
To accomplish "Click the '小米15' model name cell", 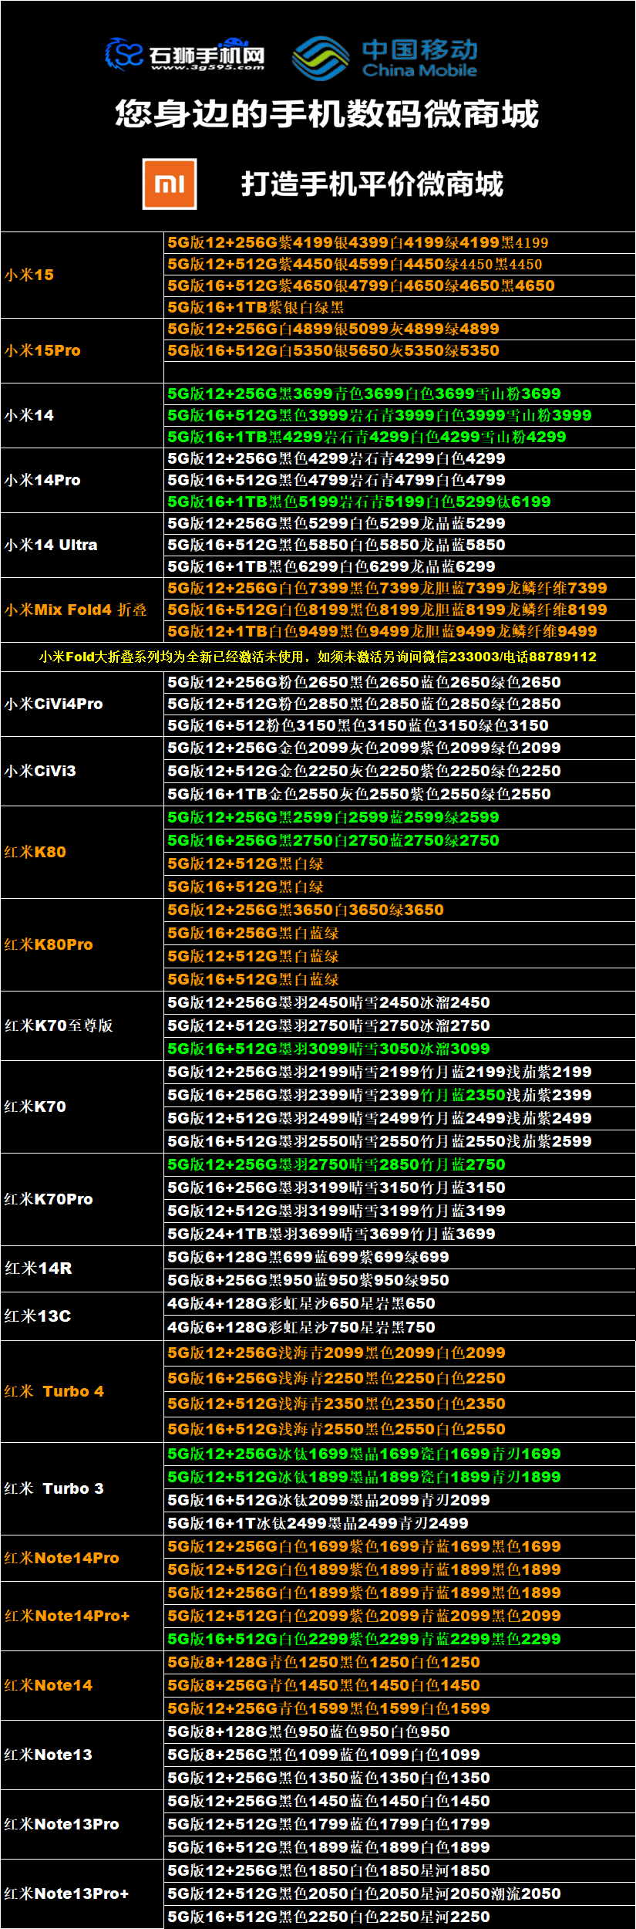I will (x=82, y=275).
